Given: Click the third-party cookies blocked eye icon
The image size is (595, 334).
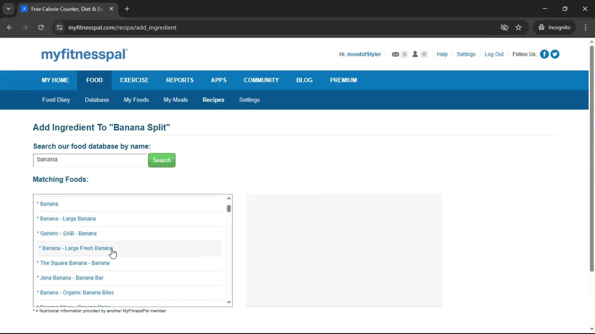Looking at the screenshot, I should pyautogui.click(x=504, y=28).
